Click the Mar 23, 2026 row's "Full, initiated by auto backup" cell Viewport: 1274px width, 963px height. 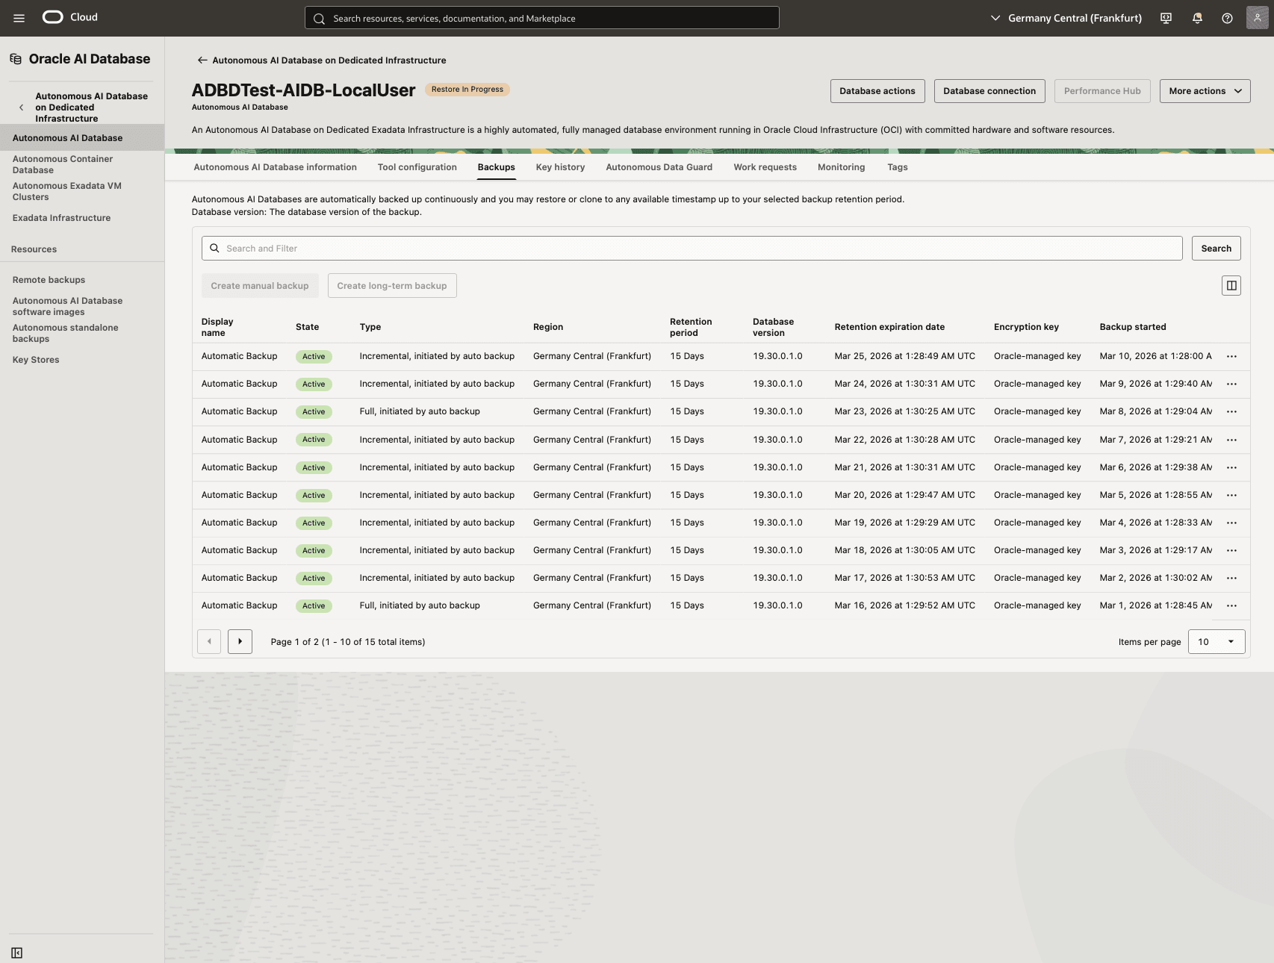click(420, 411)
